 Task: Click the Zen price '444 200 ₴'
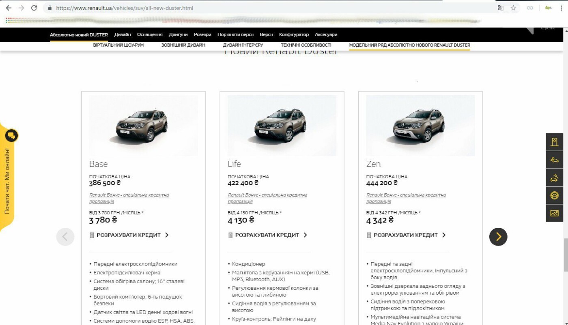pyautogui.click(x=382, y=183)
